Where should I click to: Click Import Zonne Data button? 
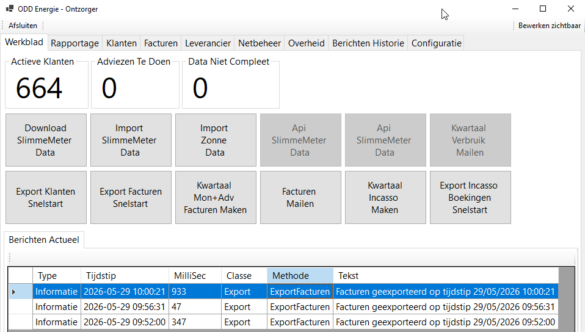(216, 140)
